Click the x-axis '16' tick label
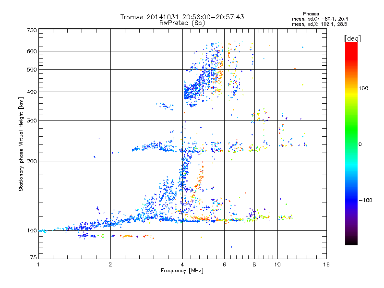Viewport: 384px width, 288px height. (x=326, y=264)
